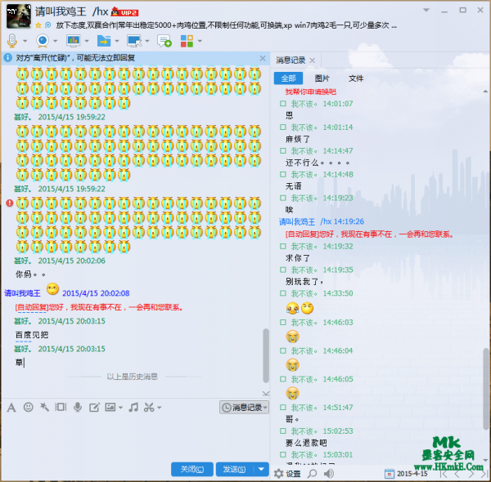Expand the apps grid dropdown arrow
The width and height of the screenshot is (491, 482).
[x=200, y=41]
